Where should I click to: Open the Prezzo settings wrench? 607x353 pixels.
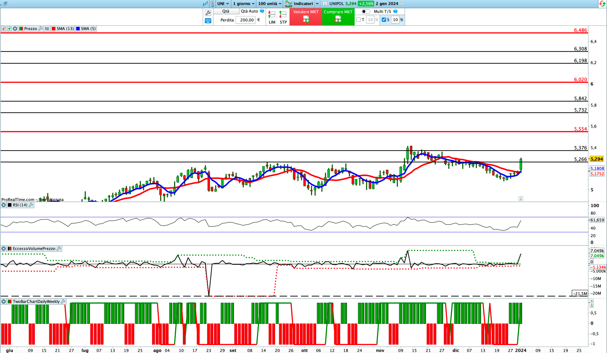coord(40,28)
